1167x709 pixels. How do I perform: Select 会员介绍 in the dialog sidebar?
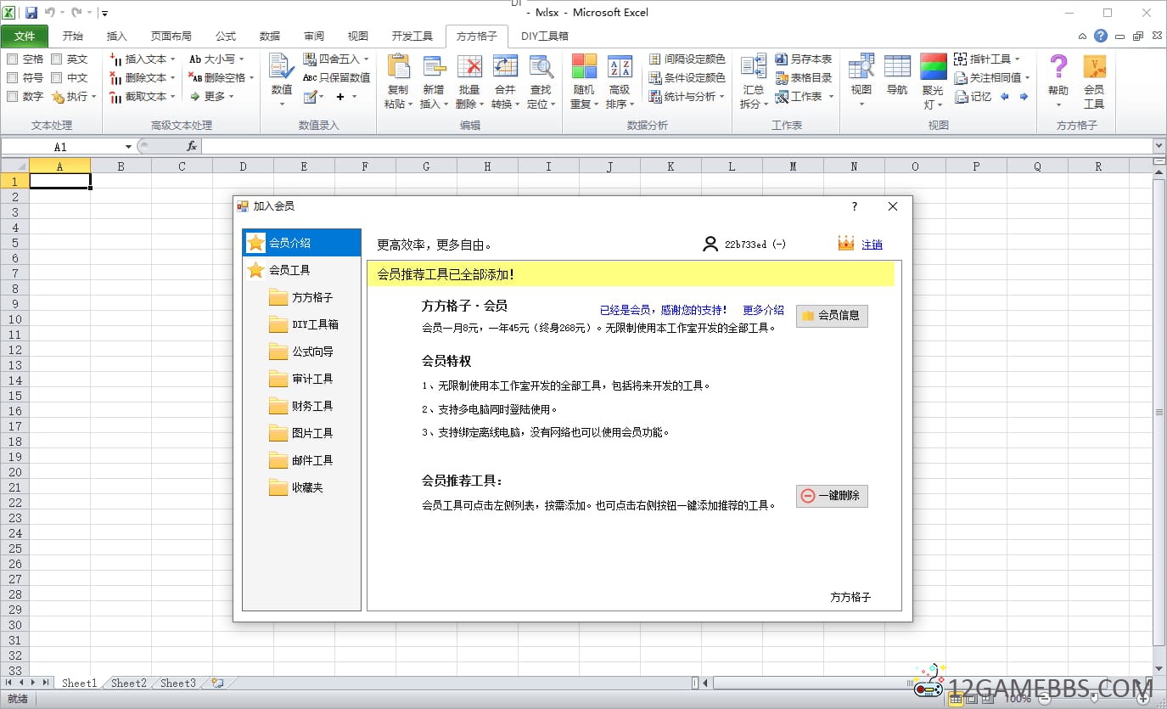302,243
